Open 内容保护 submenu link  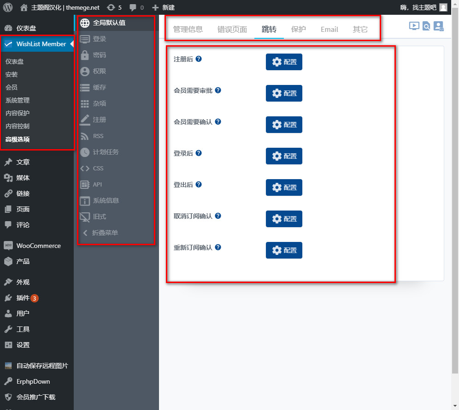pyautogui.click(x=18, y=113)
